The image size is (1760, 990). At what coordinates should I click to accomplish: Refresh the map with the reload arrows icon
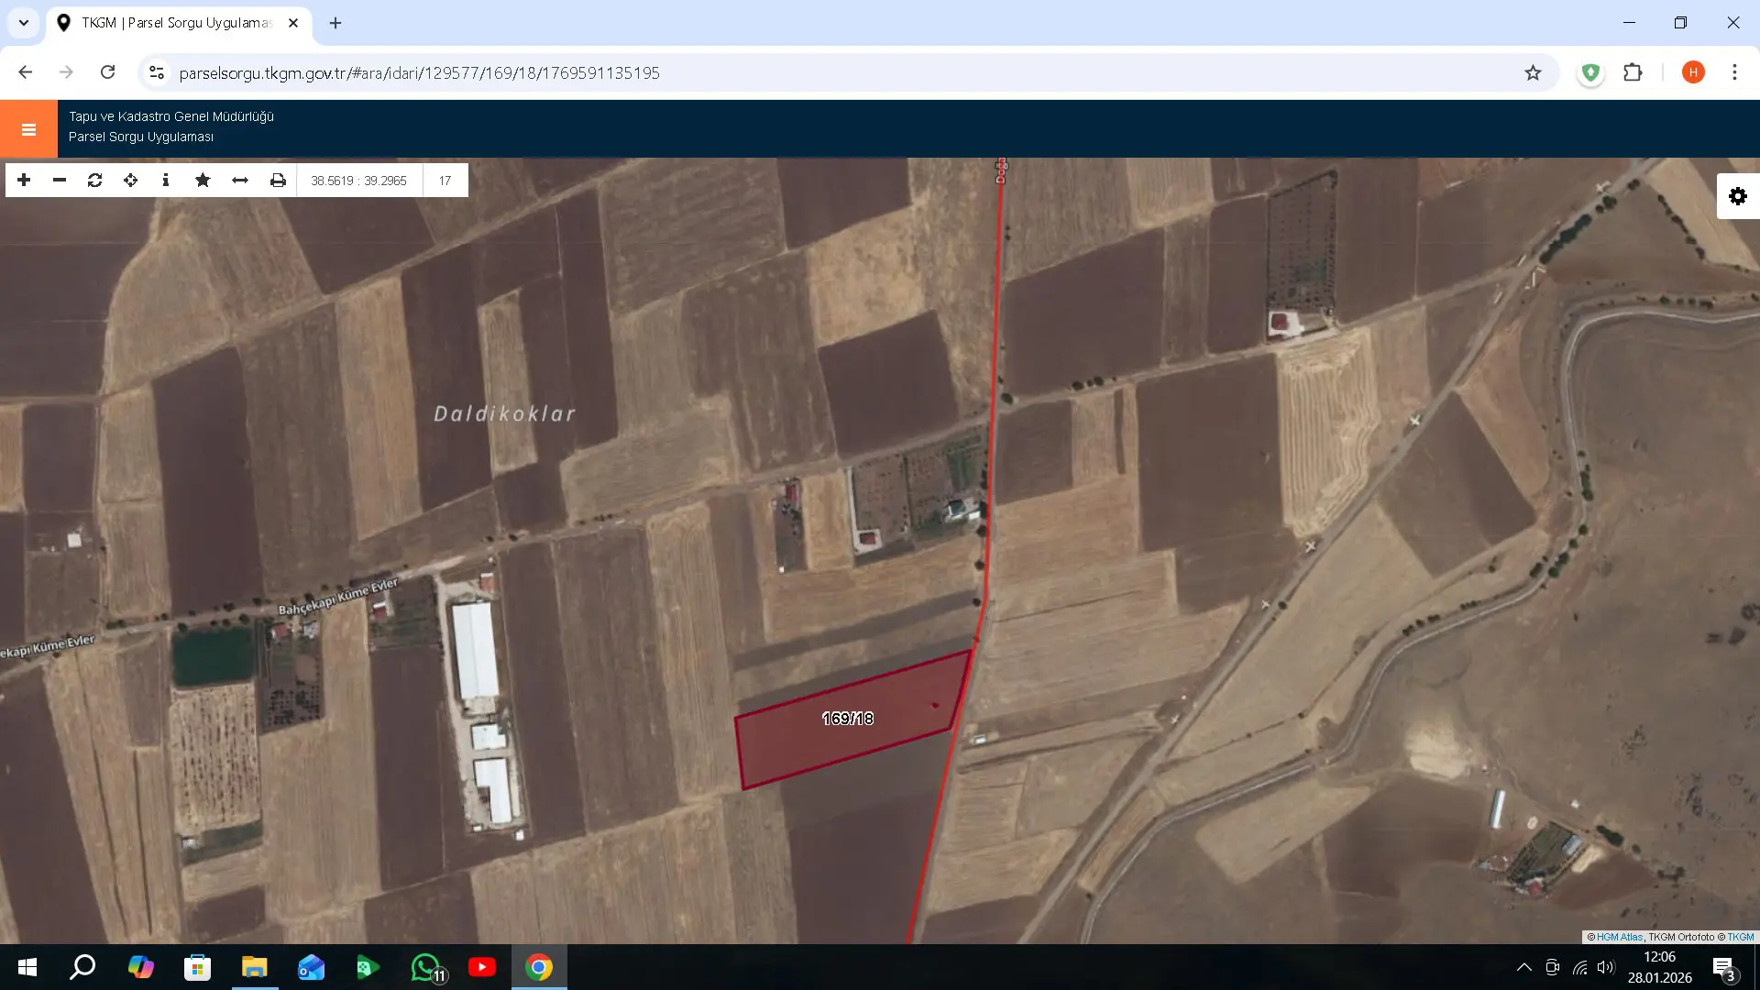tap(95, 181)
